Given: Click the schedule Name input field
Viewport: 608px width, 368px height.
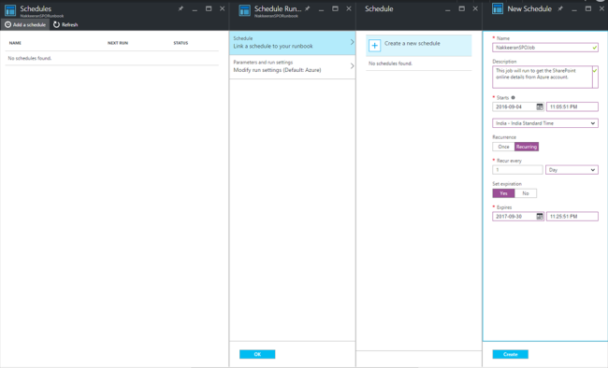Looking at the screenshot, I should point(545,48).
